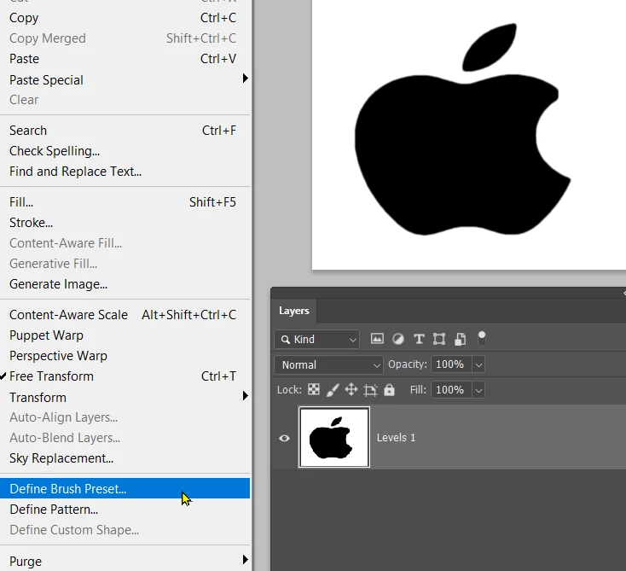Lock transparent pixels icon

[x=314, y=389]
